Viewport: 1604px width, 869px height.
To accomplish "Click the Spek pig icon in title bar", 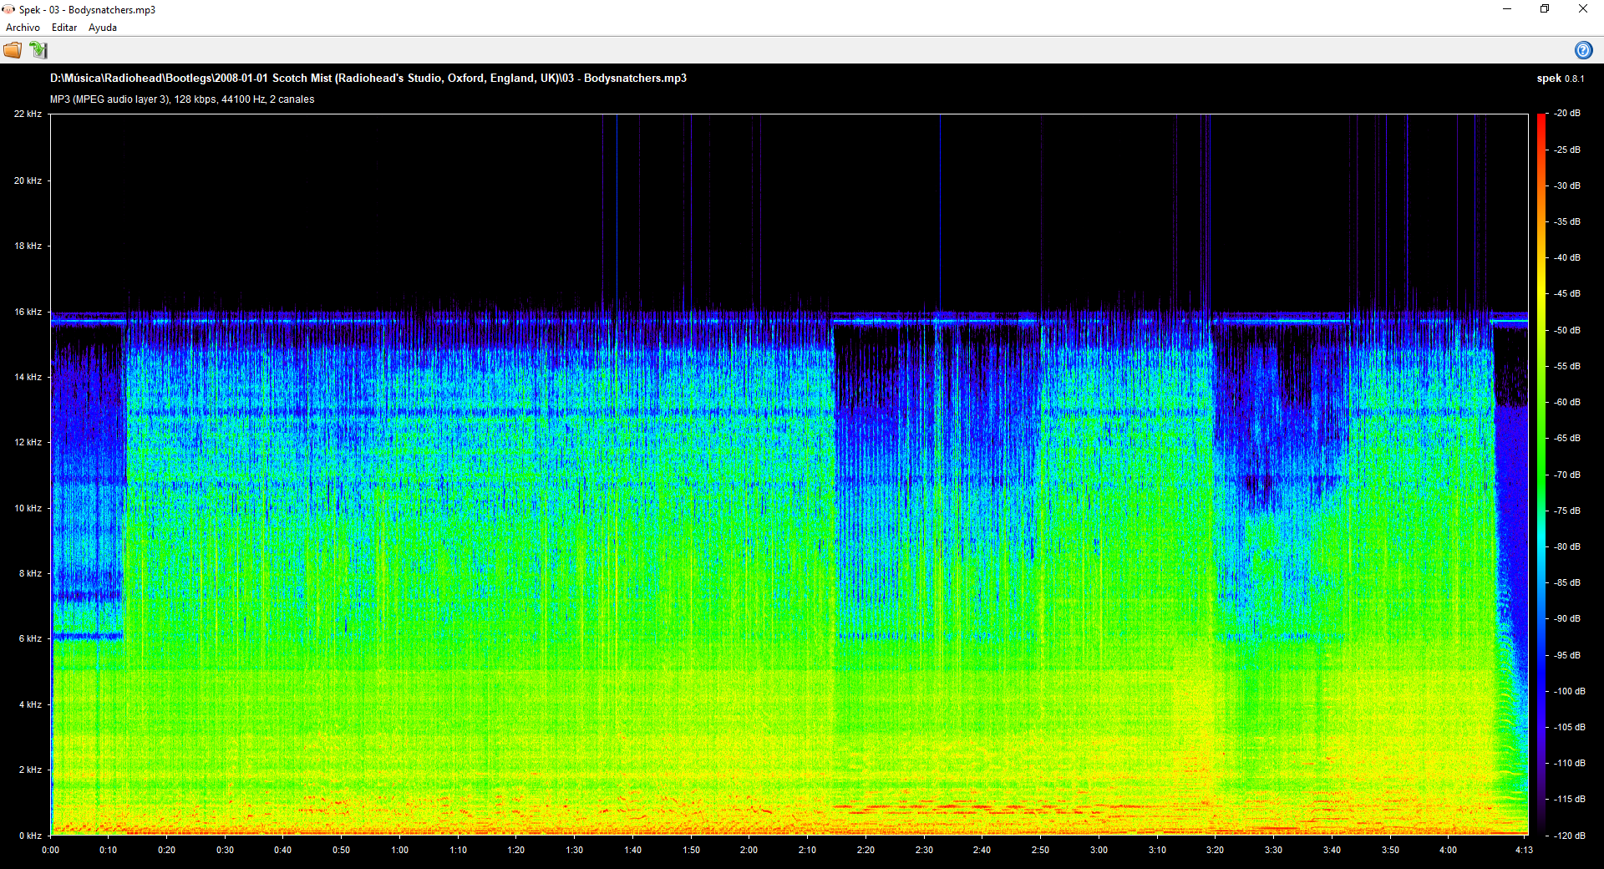I will [8, 9].
